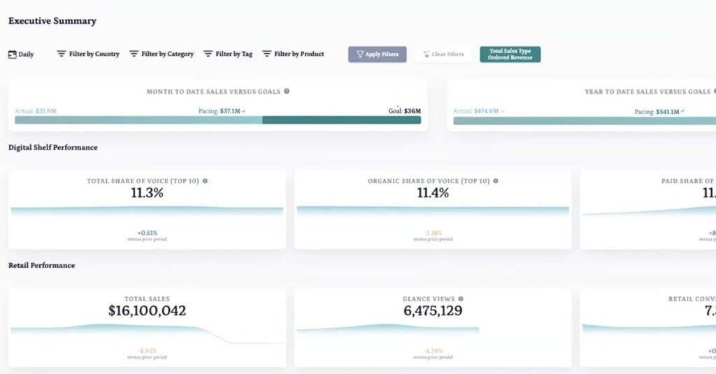Click the calendar icon beside Daily
716x374 pixels.
(12, 55)
